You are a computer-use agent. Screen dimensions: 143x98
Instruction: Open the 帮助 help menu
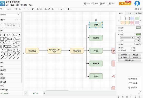[30, 5]
